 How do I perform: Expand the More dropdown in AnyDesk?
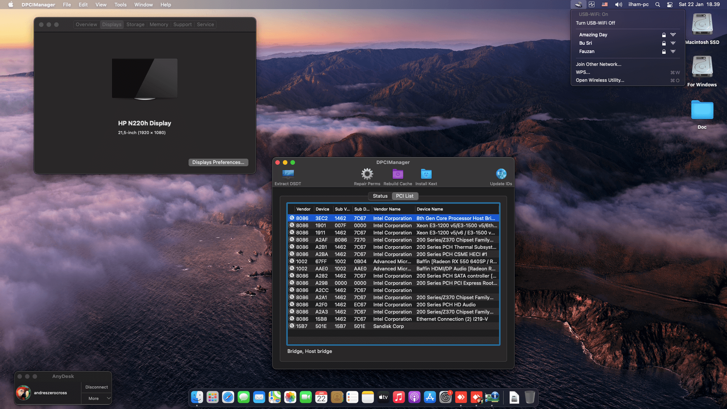click(97, 398)
